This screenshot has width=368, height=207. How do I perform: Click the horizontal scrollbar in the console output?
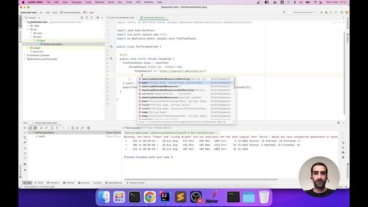(201, 179)
